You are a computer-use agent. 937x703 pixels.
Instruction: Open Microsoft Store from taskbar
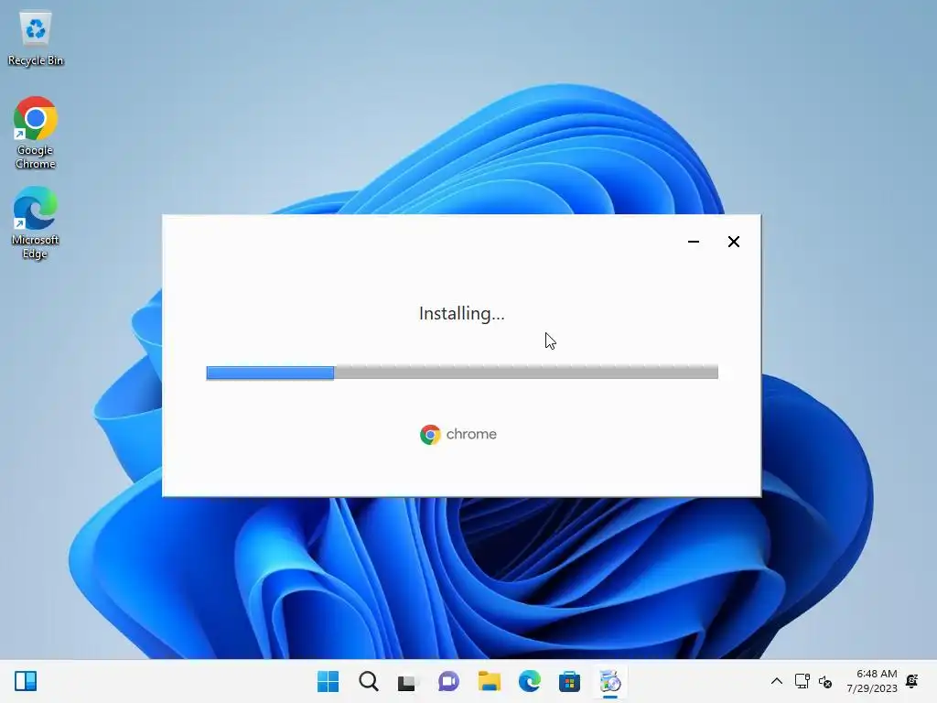[569, 681]
